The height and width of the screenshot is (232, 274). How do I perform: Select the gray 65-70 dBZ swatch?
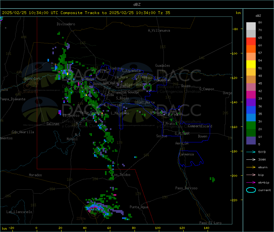[251, 34]
